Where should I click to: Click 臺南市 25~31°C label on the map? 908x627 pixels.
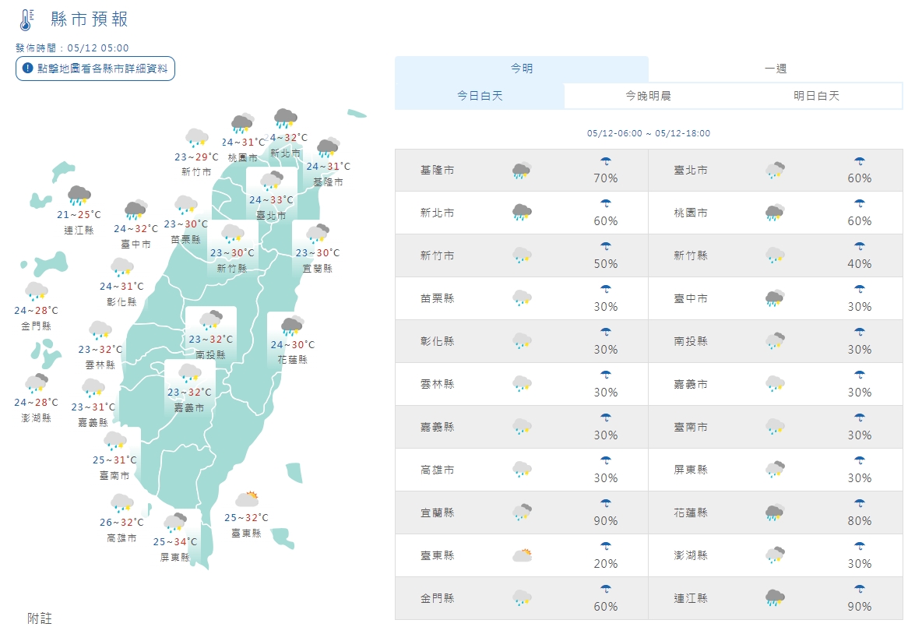click(114, 468)
